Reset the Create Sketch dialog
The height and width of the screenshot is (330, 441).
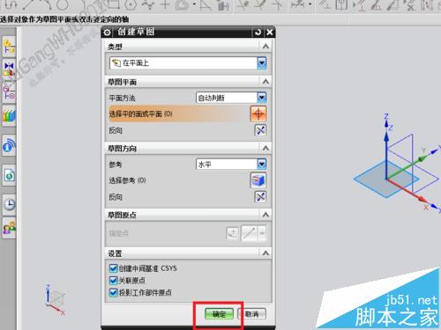click(258, 33)
